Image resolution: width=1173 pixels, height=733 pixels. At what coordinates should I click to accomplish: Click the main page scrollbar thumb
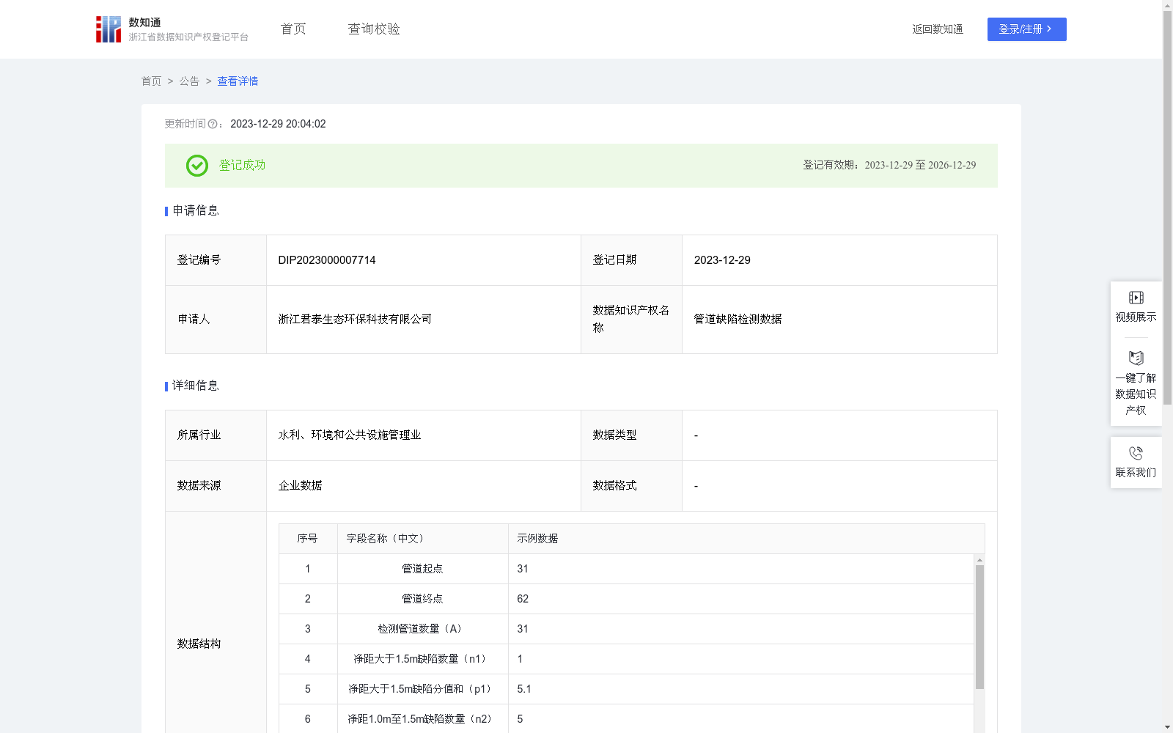pos(1167,207)
